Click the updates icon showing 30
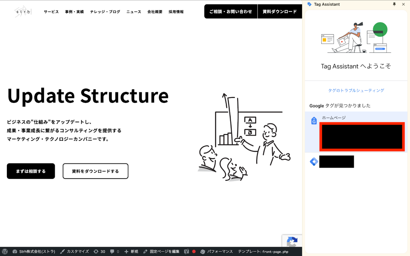This screenshot has height=256, width=410. click(x=96, y=251)
